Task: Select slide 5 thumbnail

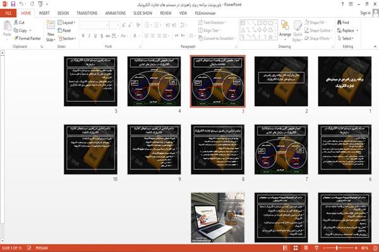Action: click(x=90, y=81)
